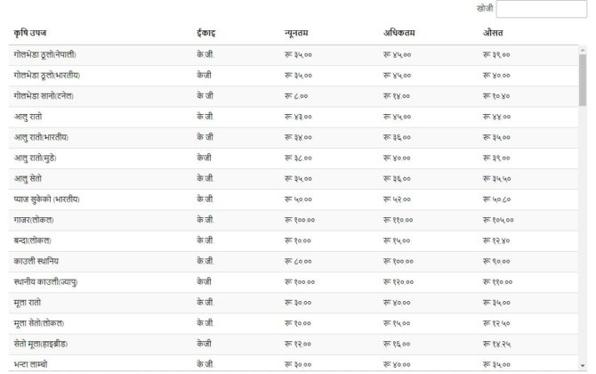Click the आलु सेतो commodity name

pos(28,178)
